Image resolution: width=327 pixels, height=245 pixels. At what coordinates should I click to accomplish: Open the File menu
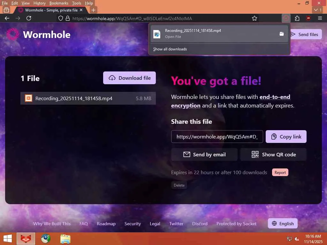tap(4, 3)
